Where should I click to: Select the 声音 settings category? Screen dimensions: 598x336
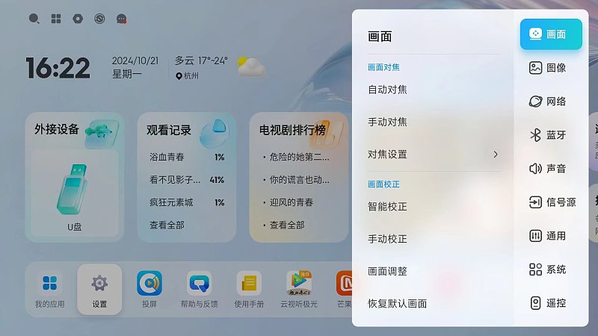(547, 169)
